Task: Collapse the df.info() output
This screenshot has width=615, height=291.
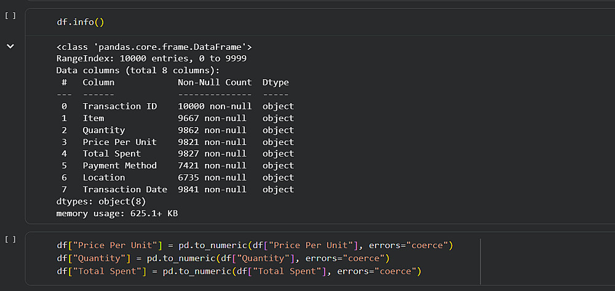Action: click(x=10, y=46)
